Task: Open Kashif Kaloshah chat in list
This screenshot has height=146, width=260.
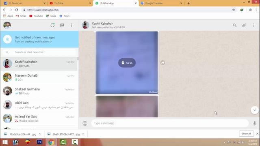Action: click(x=39, y=64)
